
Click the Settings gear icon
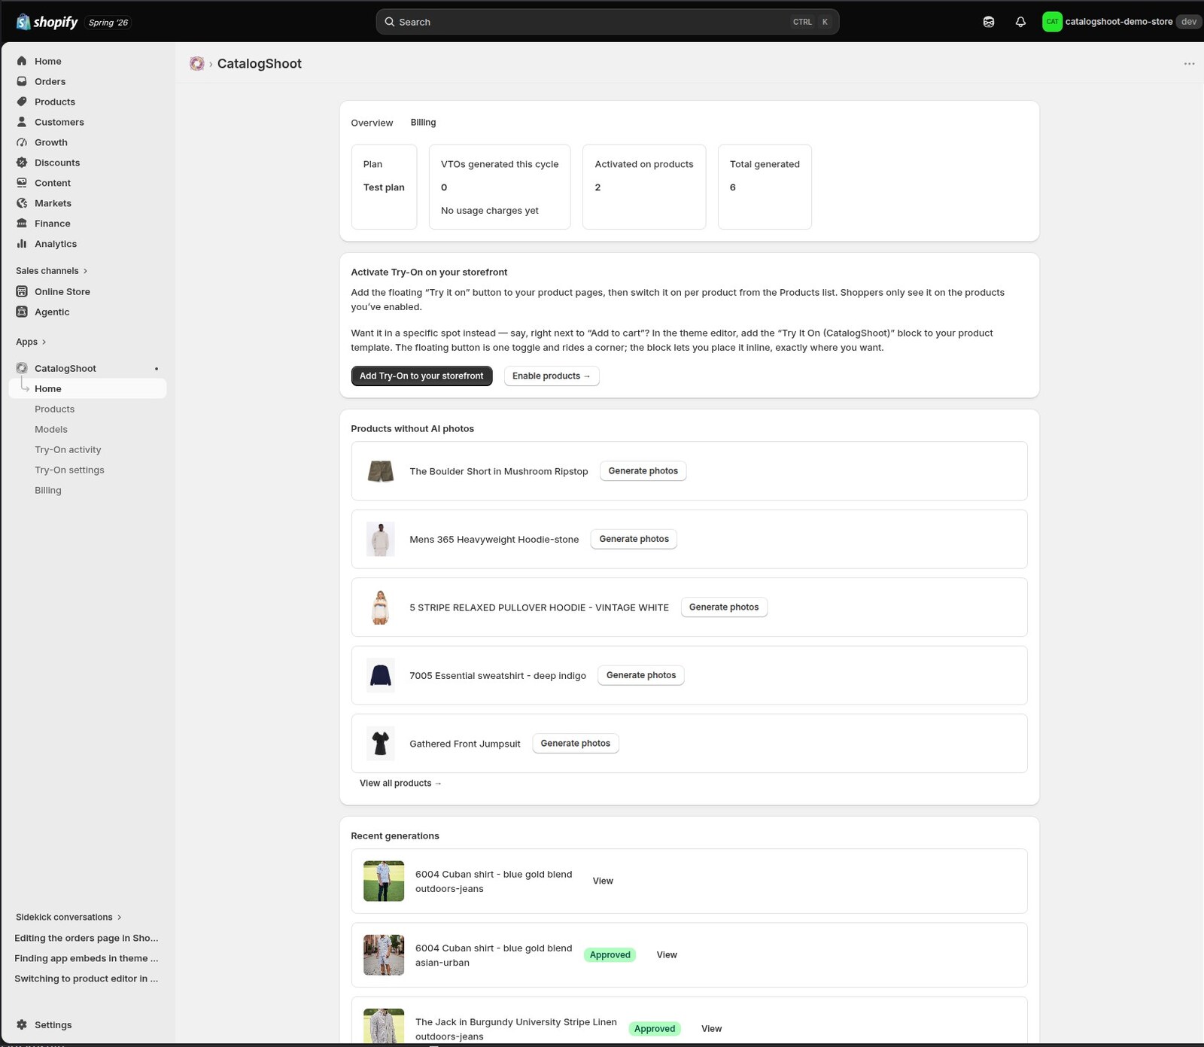(22, 1024)
